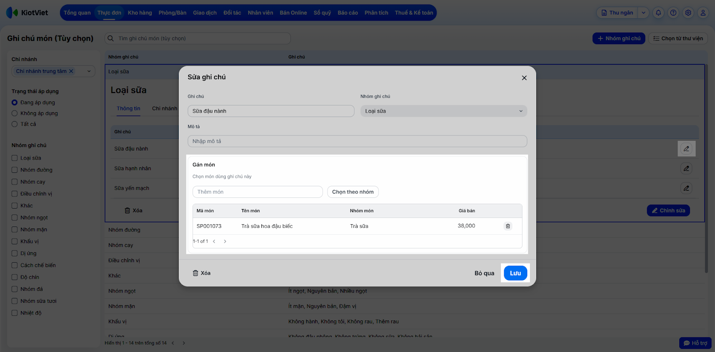Click the Chọn theo nhóm button
Viewport: 715px width, 352px height.
pos(353,192)
